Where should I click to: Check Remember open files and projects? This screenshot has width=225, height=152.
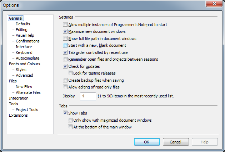click(65, 59)
